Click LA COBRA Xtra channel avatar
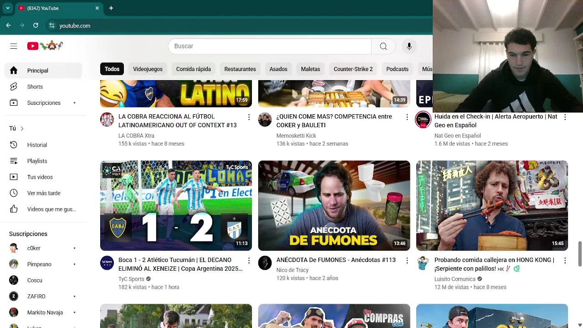Screen dimensions: 583x328 click(x=107, y=119)
